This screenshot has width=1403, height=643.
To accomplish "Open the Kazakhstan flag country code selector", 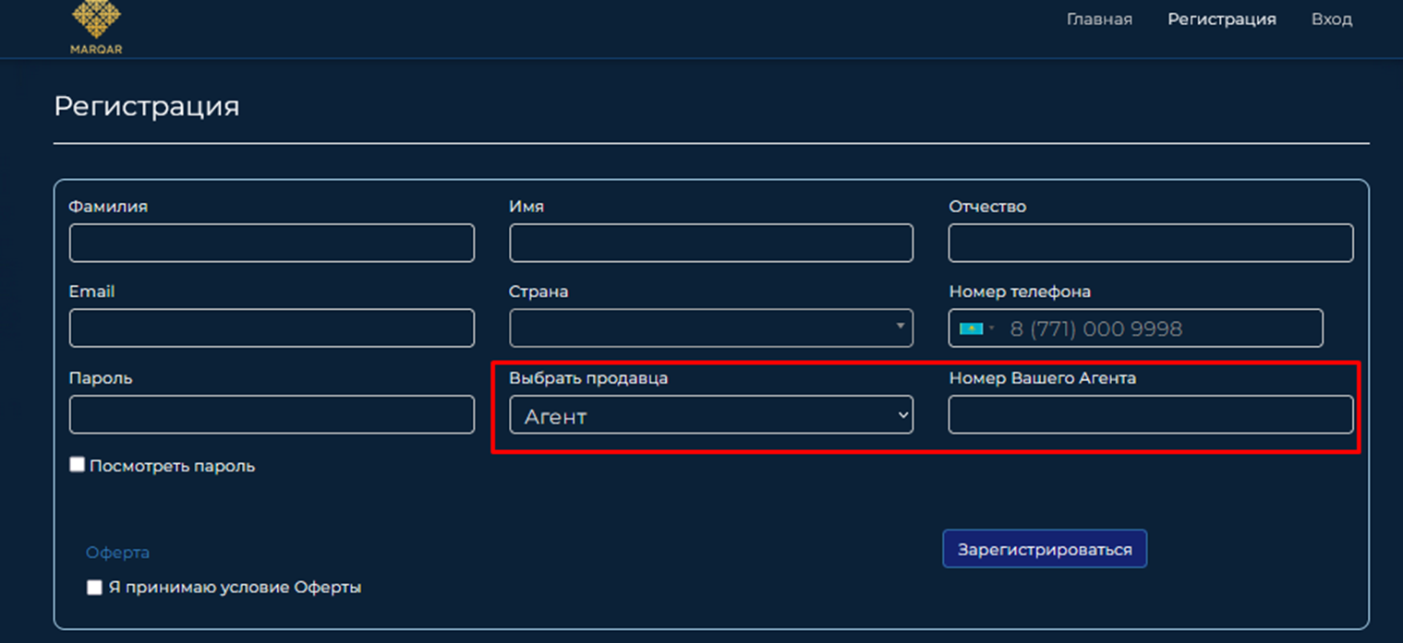I will click(976, 328).
